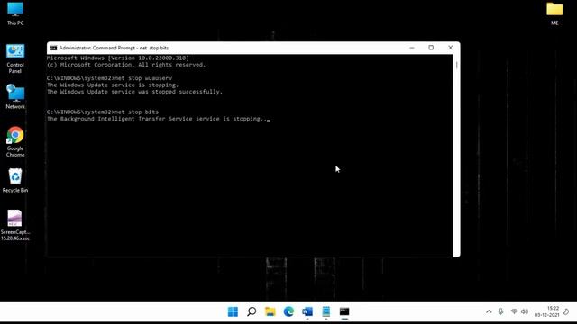Open the taskbar Search icon
Image resolution: width=577 pixels, height=324 pixels.
[x=252, y=311]
